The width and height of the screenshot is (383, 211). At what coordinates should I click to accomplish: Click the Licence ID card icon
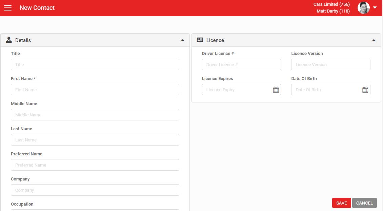pos(200,40)
